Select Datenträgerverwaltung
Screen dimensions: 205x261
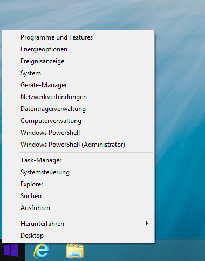53,109
